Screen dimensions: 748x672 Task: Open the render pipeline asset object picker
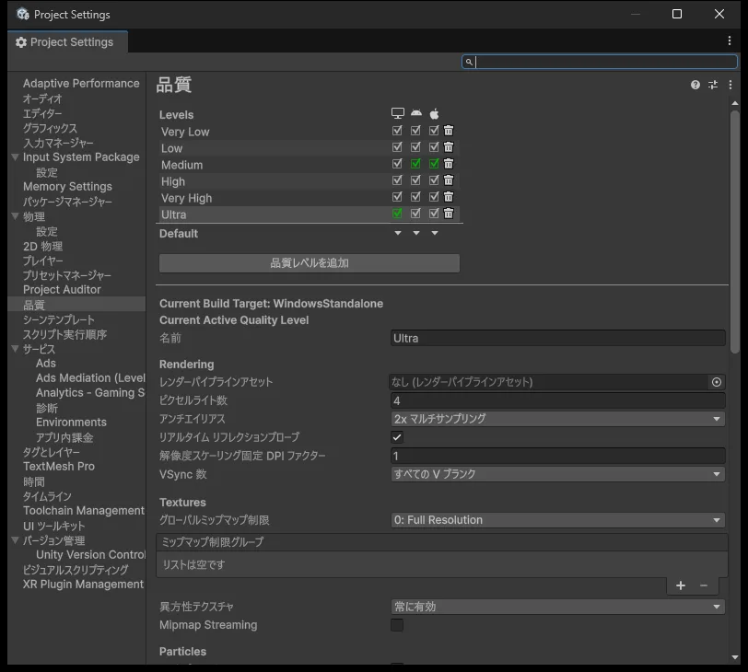(x=717, y=382)
